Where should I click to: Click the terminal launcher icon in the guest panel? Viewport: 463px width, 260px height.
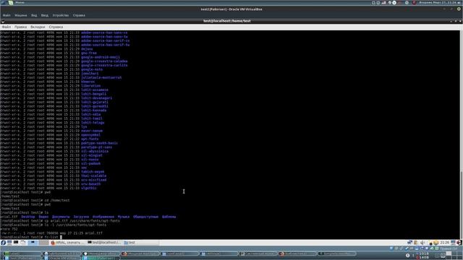coord(16,243)
